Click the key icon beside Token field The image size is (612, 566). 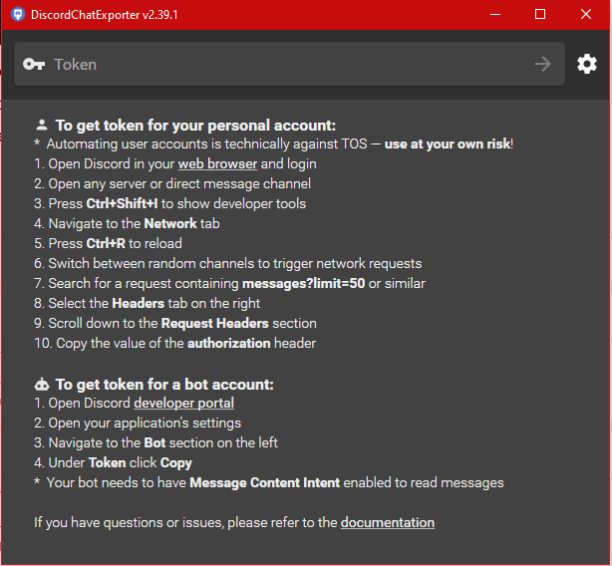coord(34,64)
